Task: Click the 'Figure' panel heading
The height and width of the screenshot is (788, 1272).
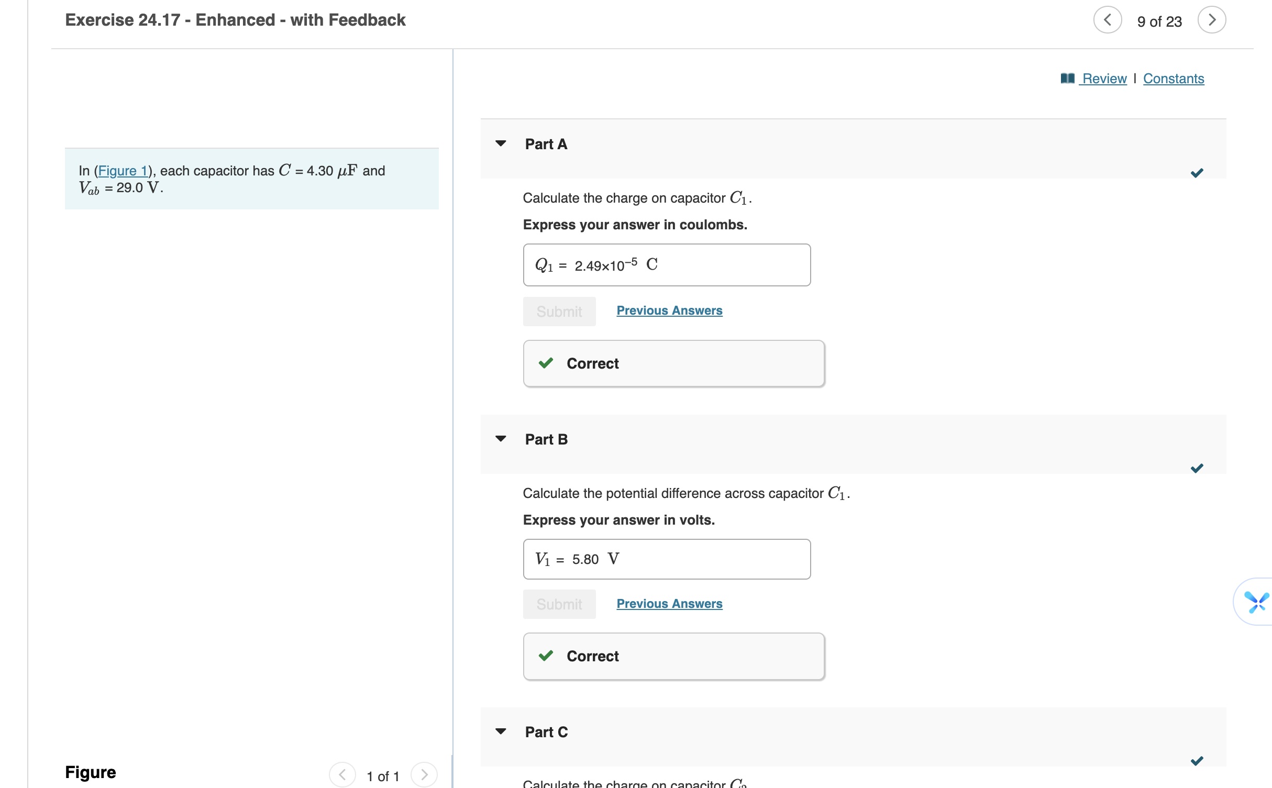Action: click(91, 772)
